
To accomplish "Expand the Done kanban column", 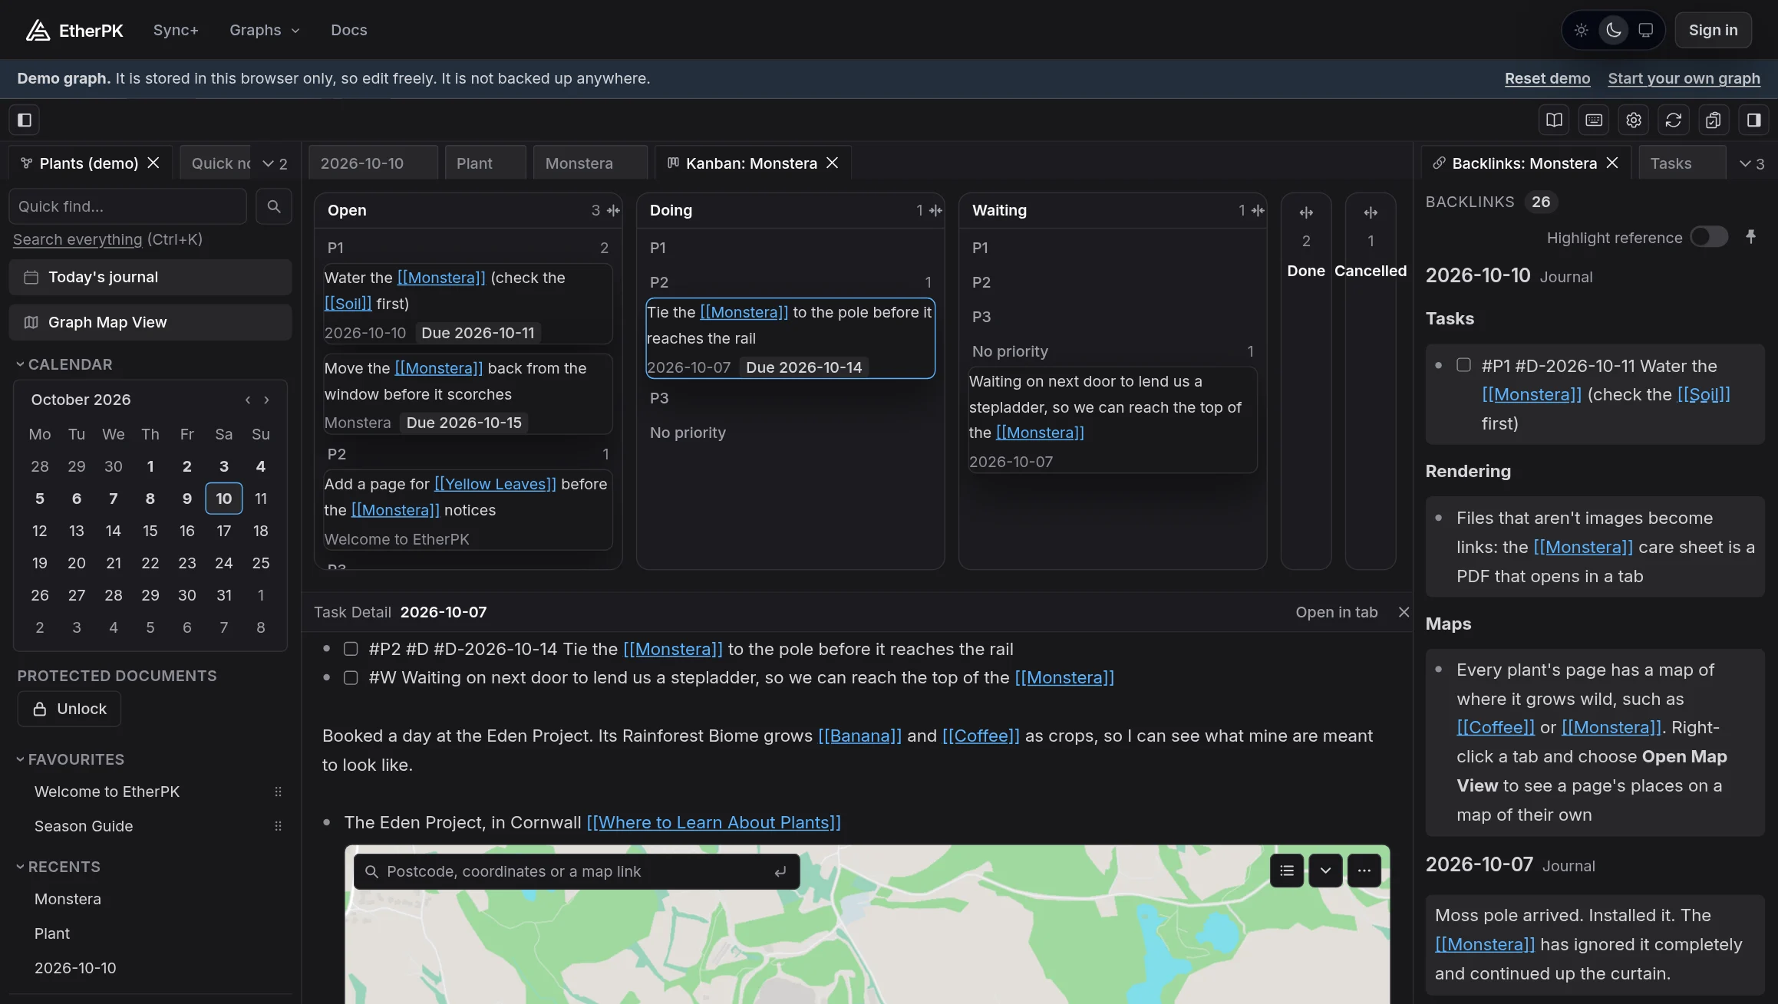I will tap(1306, 212).
